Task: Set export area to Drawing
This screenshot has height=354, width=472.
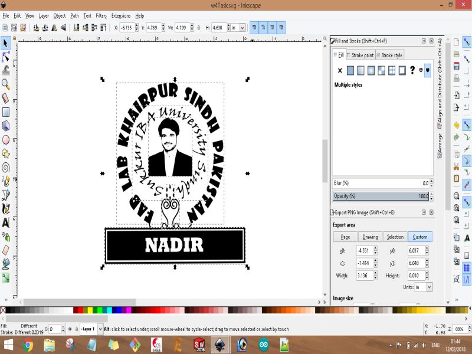Action: point(371,237)
